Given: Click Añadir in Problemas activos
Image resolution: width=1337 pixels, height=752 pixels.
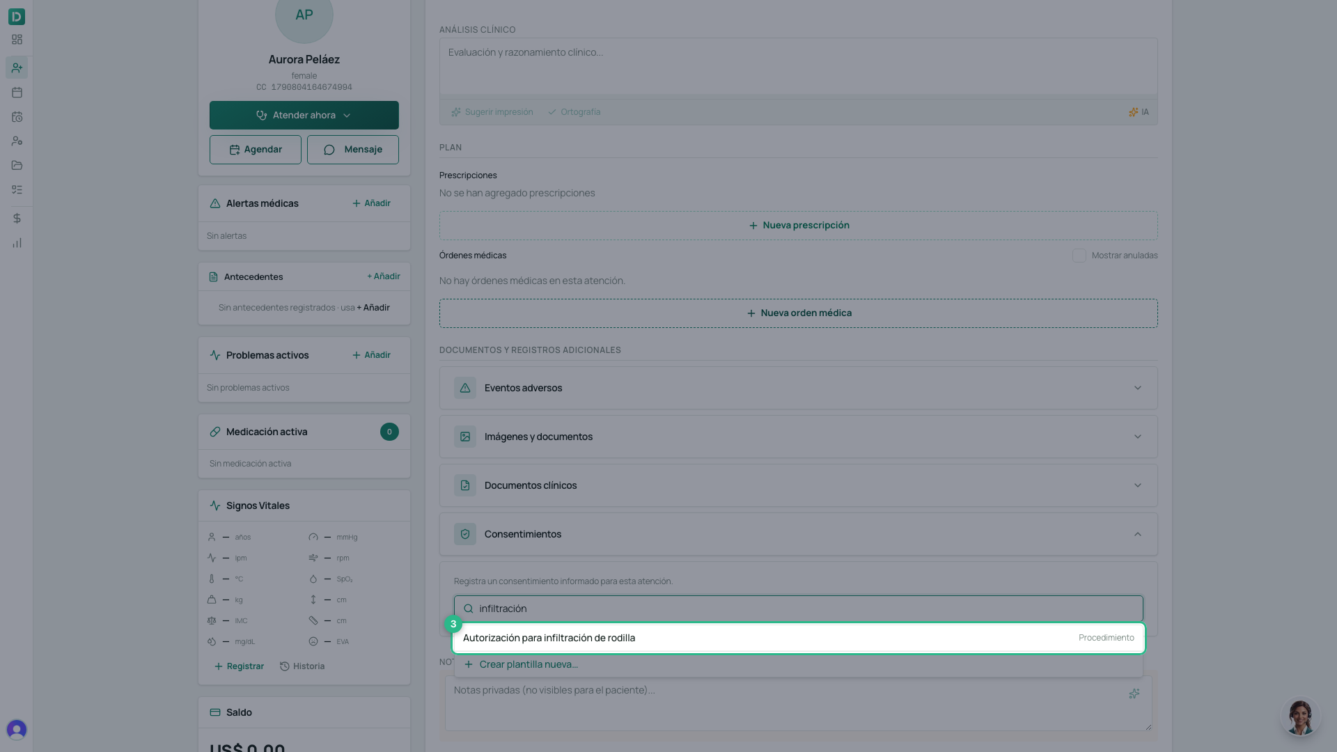Looking at the screenshot, I should [371, 355].
